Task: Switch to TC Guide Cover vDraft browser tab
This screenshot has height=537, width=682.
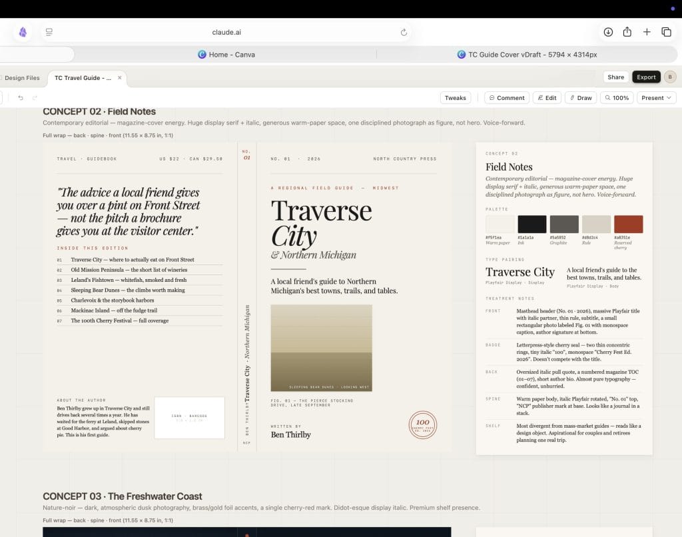Action: [527, 55]
